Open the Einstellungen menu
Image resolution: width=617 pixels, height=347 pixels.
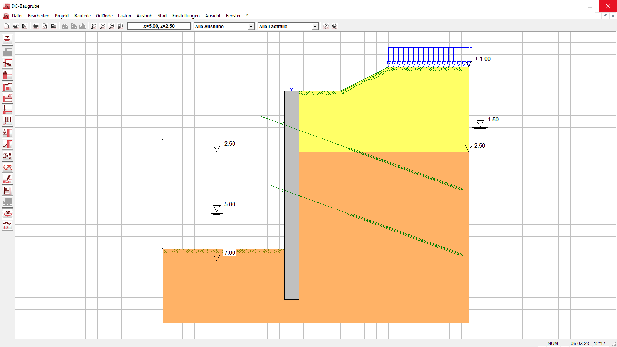click(186, 16)
